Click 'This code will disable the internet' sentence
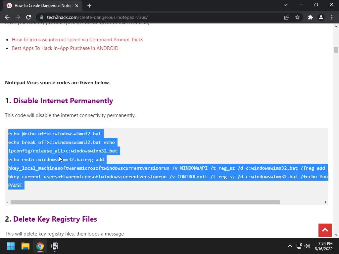 point(70,115)
